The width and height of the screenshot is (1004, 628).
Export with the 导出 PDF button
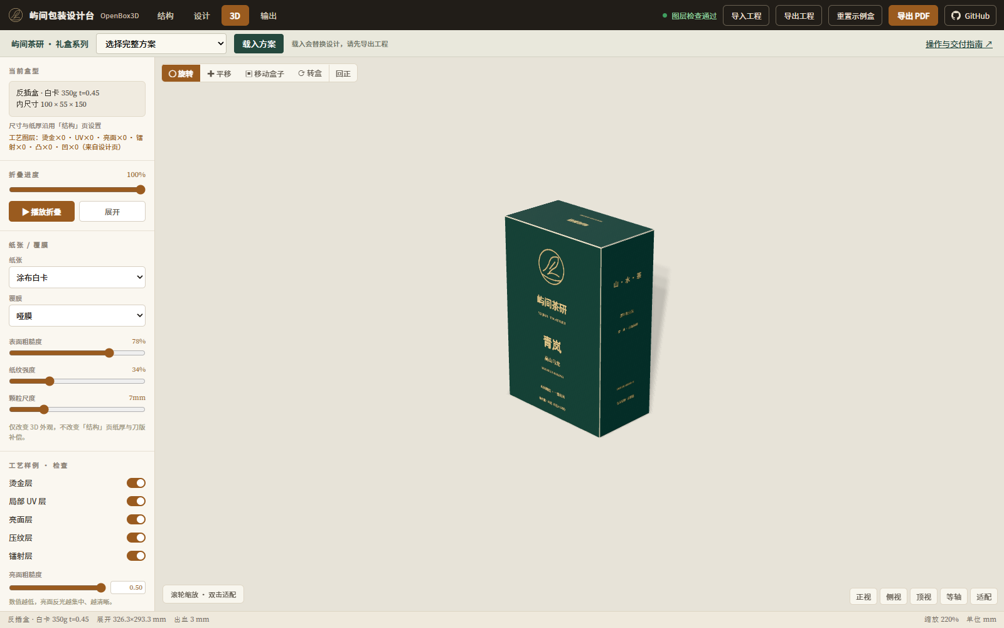(913, 16)
